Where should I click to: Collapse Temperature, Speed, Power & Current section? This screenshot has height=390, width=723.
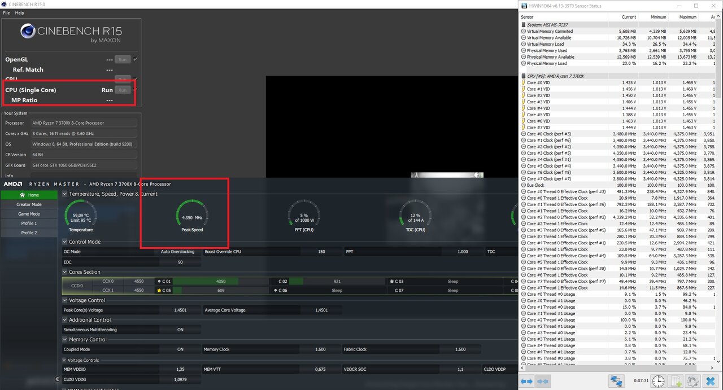tap(64, 194)
